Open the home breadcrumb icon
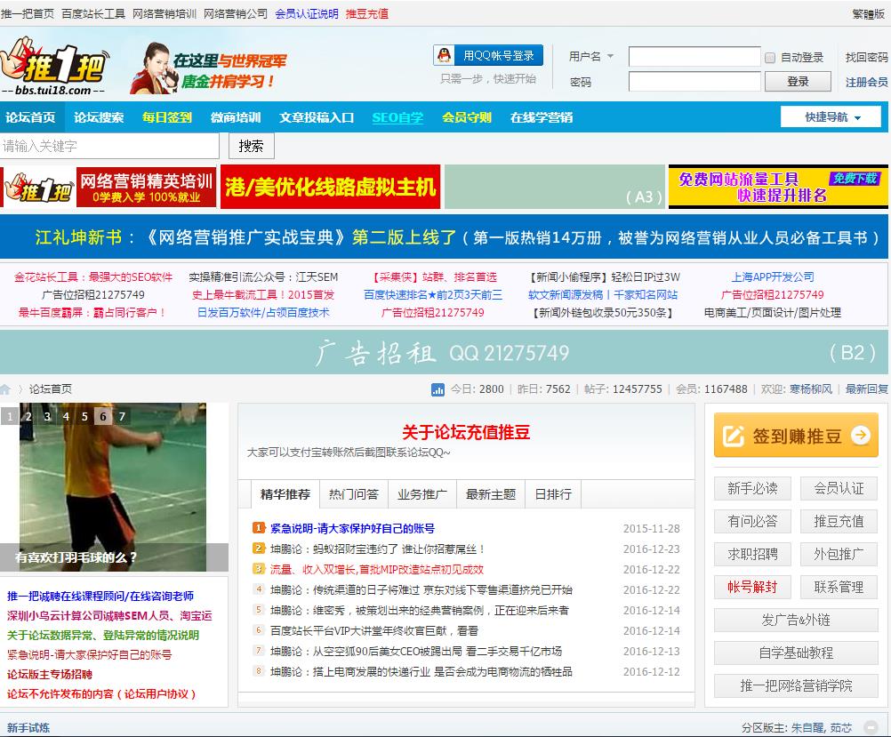Screen dimensions: 891x737 point(5,389)
